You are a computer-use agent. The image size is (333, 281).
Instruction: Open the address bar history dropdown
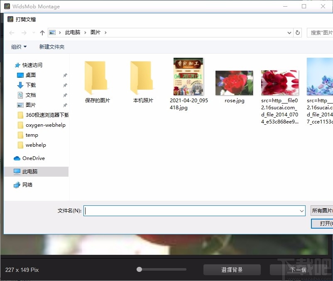(289, 32)
